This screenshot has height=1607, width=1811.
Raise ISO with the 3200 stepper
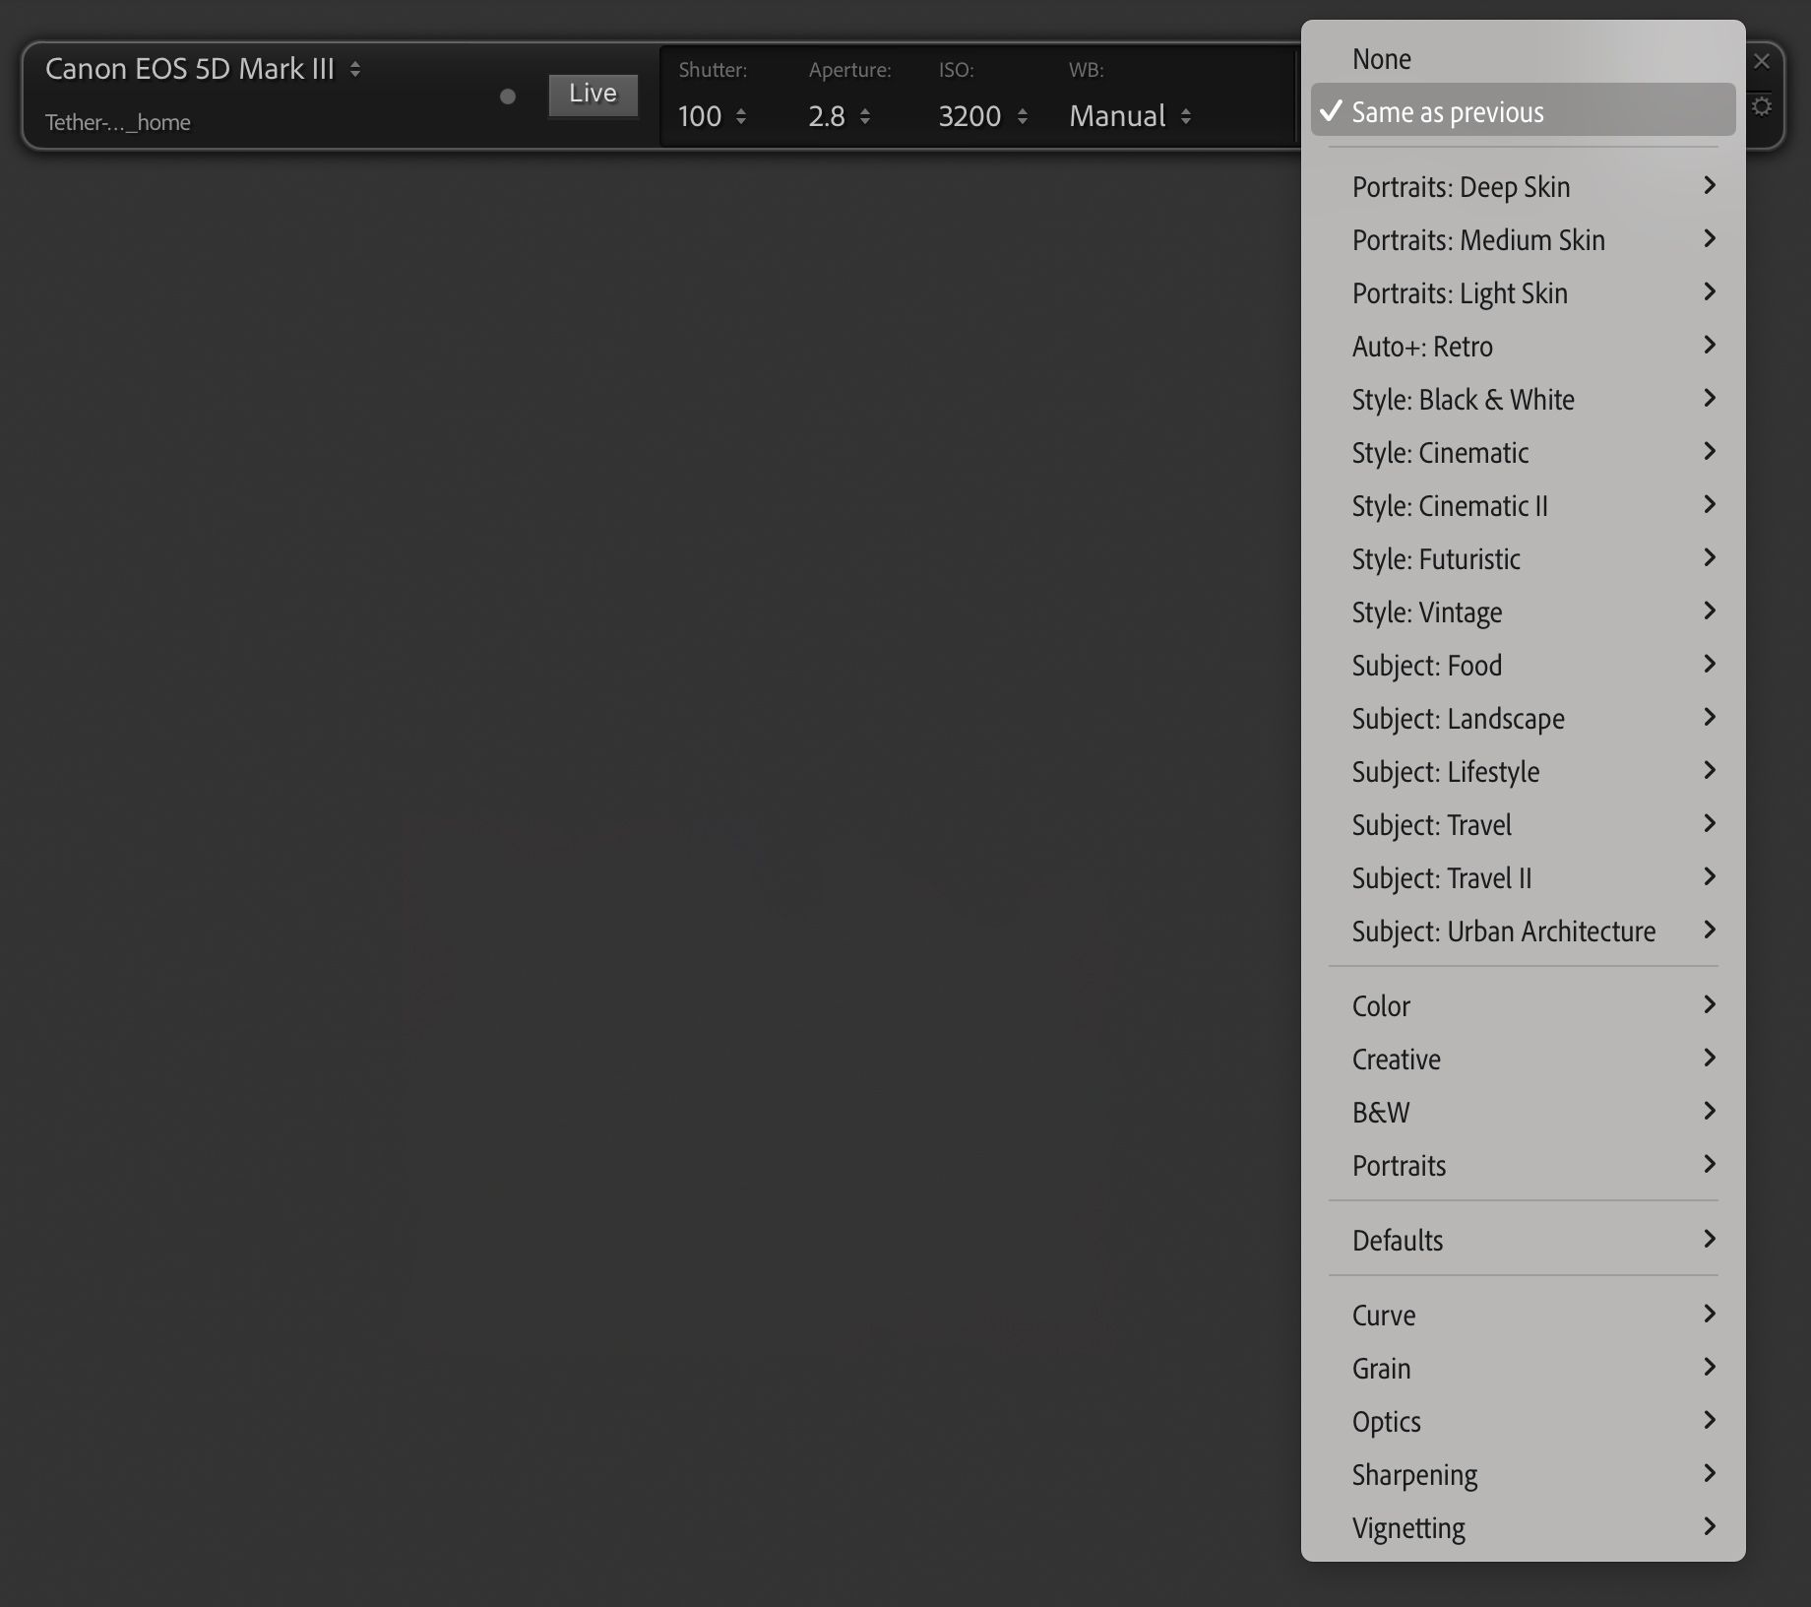[1023, 116]
